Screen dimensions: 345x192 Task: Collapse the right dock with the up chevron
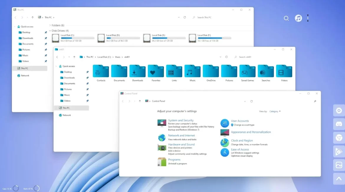339,178
